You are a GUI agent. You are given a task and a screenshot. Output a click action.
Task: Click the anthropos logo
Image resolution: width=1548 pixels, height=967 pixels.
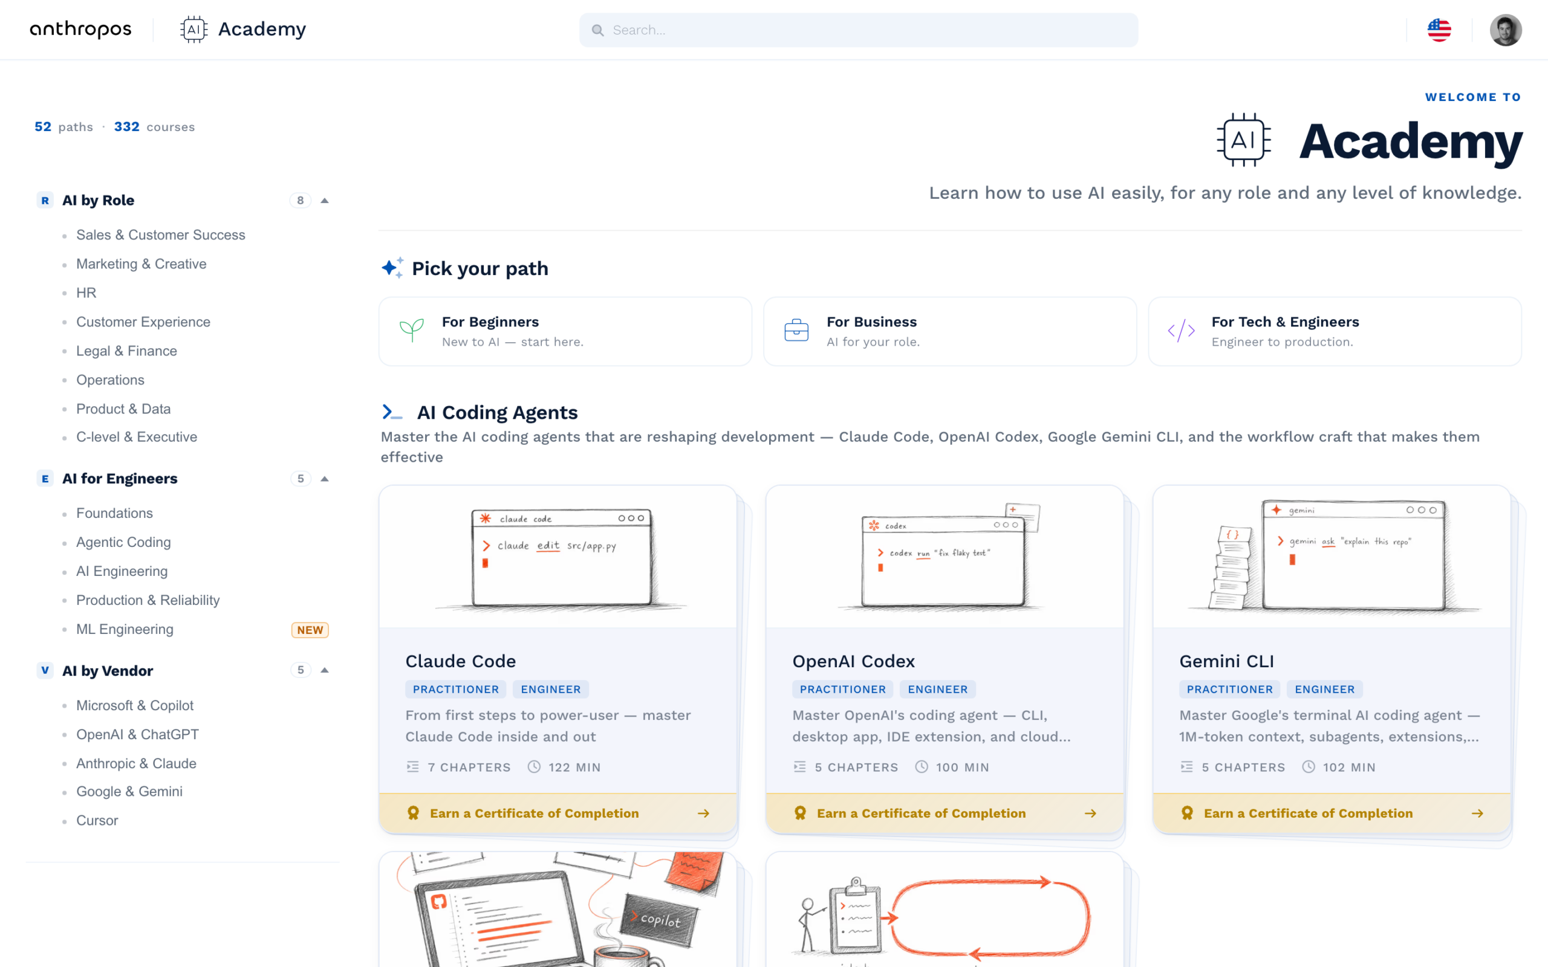pyautogui.click(x=80, y=30)
